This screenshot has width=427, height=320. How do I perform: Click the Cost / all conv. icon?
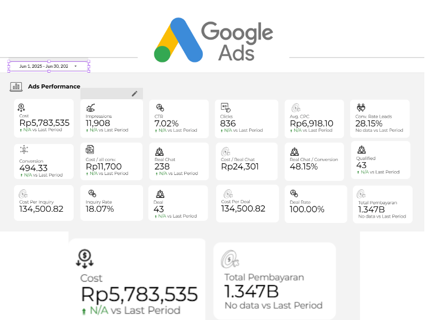[90, 149]
